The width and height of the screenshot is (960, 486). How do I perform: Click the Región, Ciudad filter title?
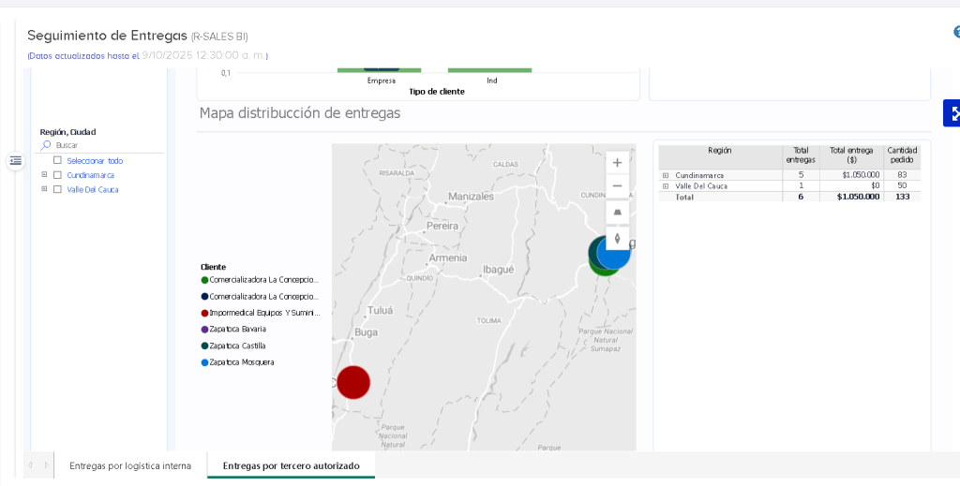pyautogui.click(x=67, y=132)
